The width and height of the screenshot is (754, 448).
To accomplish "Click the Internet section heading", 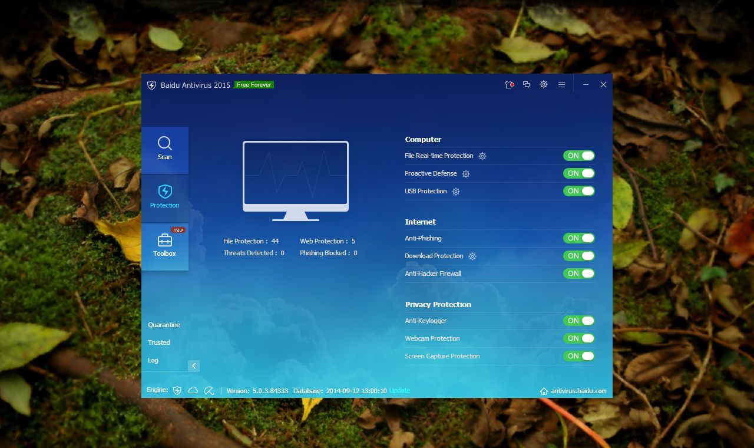I will (x=421, y=222).
